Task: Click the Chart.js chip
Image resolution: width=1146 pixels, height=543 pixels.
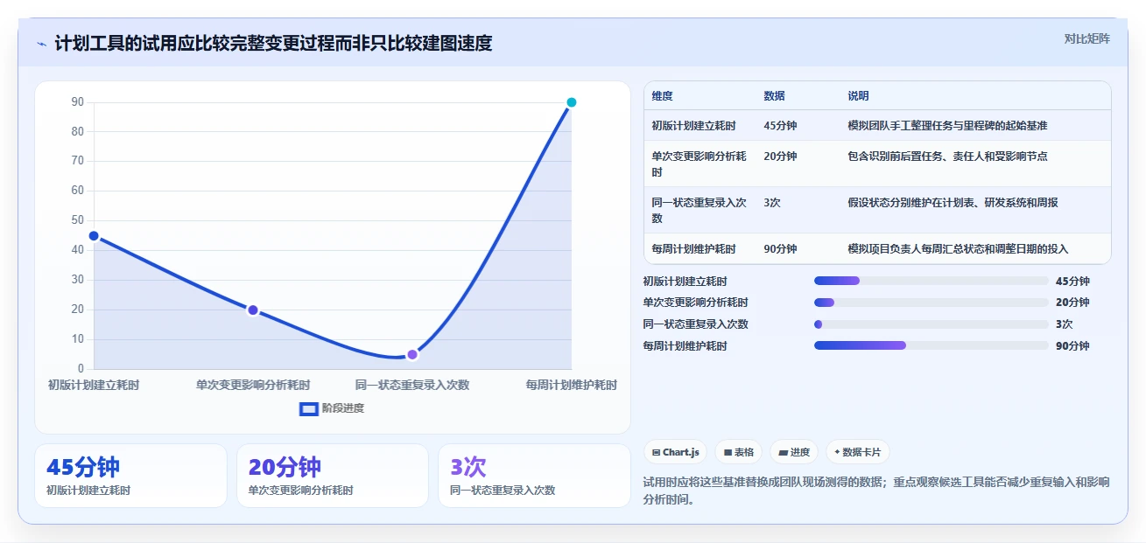Action: click(x=675, y=452)
